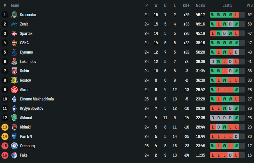Open the Krylya Sovetov team page
Image resolution: width=254 pixels, height=163 pixels.
[x=32, y=108]
